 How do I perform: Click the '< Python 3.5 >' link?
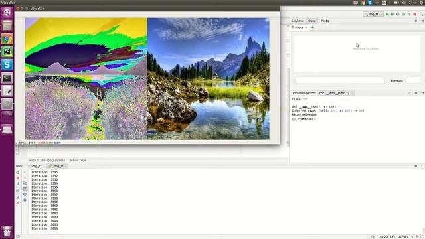click(x=305, y=119)
